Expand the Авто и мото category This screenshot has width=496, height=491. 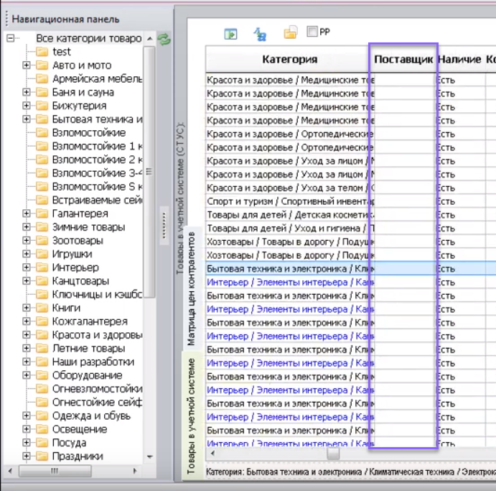click(x=27, y=65)
